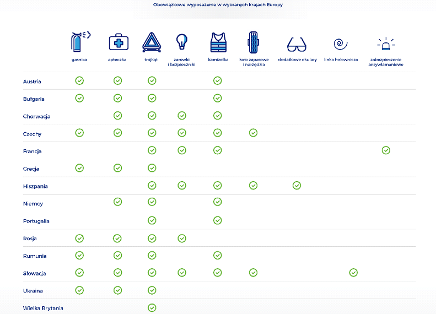Click the warning triangle (trójkąt) icon
The image size is (436, 314).
coord(152,42)
